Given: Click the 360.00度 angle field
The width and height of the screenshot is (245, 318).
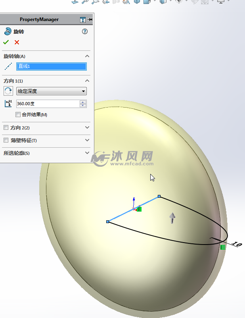Looking at the screenshot, I should (x=48, y=104).
